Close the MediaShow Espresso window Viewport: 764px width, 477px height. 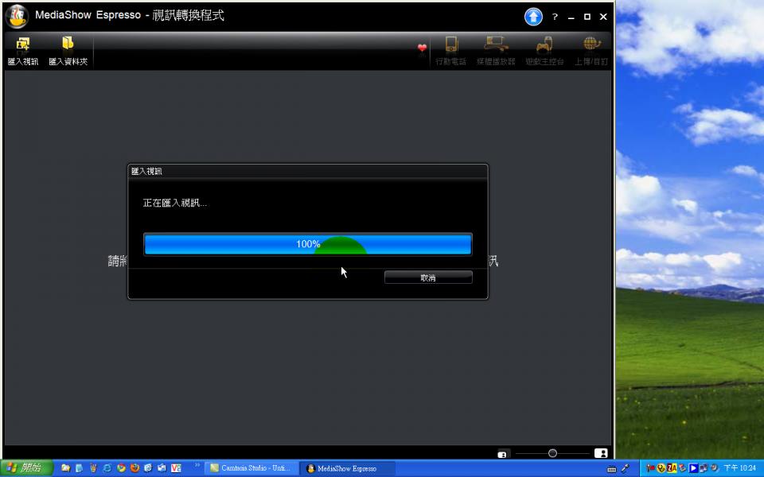(x=603, y=17)
